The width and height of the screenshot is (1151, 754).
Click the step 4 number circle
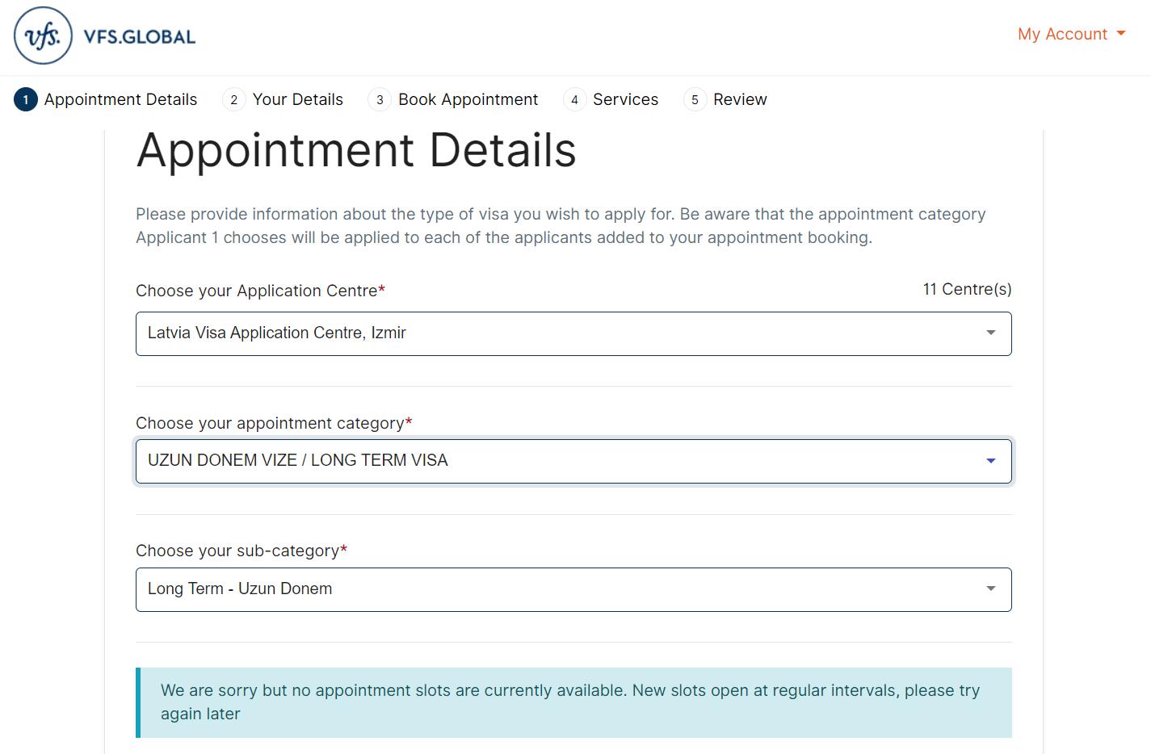[574, 100]
